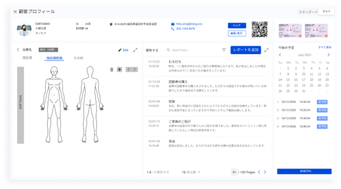Expand the body chart panel with the diagonal arrows
The image size is (341, 189).
click(135, 50)
